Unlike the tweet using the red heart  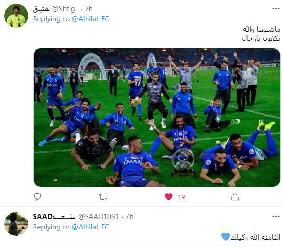click(x=169, y=196)
